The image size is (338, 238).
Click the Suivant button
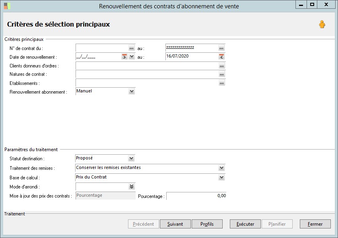pyautogui.click(x=175, y=224)
